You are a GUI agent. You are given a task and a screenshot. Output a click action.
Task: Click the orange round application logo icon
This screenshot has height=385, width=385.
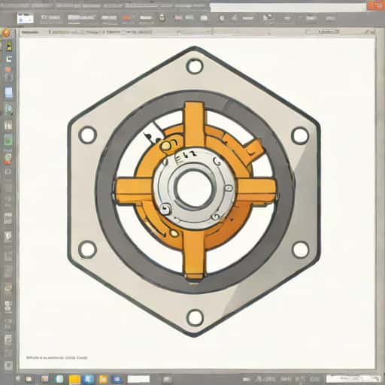(x=6, y=33)
